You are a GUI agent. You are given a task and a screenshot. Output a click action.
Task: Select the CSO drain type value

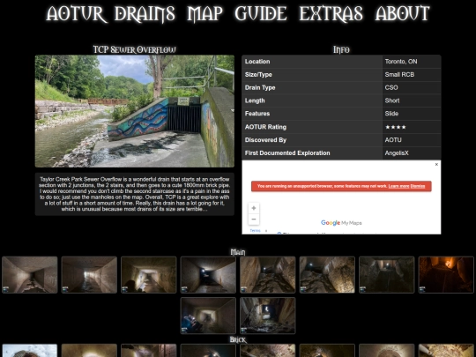(391, 88)
